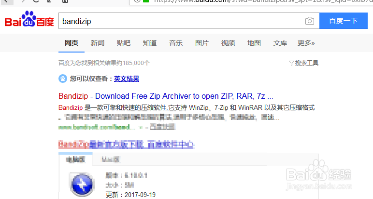Open 搜索工具 filter options
373x199 pixels.
[303, 63]
